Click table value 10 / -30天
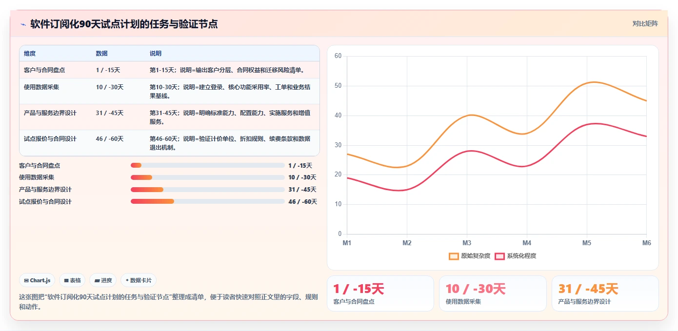This screenshot has height=331, width=678. pyautogui.click(x=110, y=87)
